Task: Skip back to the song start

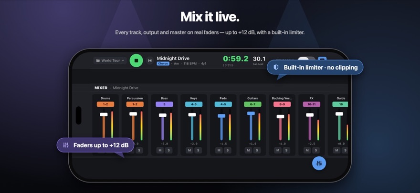Action: (x=150, y=61)
